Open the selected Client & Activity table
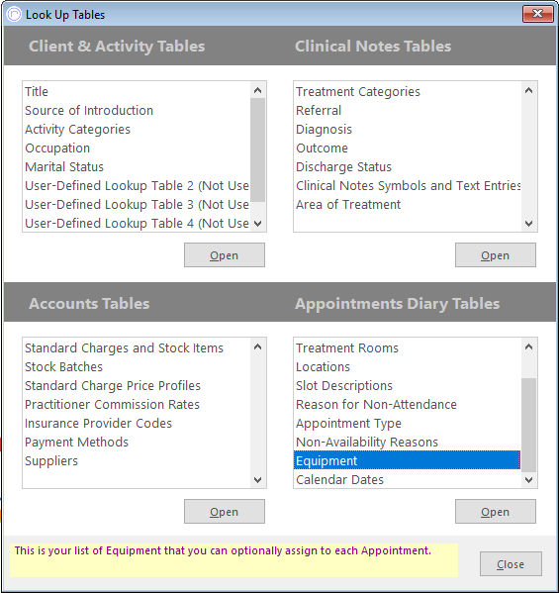Screen dimensions: 559x593 [225, 255]
